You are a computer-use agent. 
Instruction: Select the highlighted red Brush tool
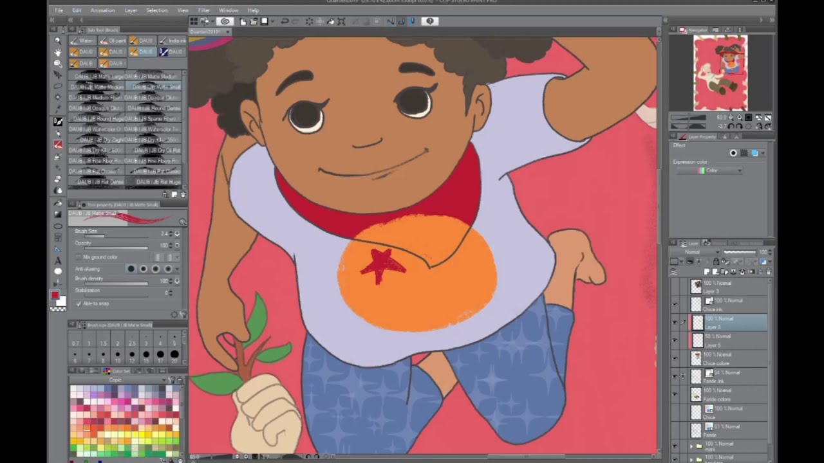coord(58,145)
